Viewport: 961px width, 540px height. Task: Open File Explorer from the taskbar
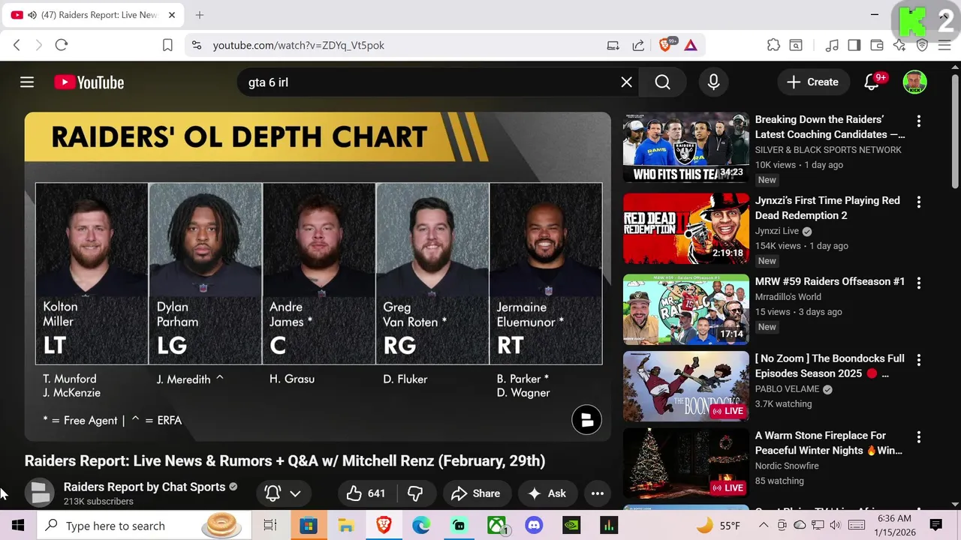[x=346, y=526]
